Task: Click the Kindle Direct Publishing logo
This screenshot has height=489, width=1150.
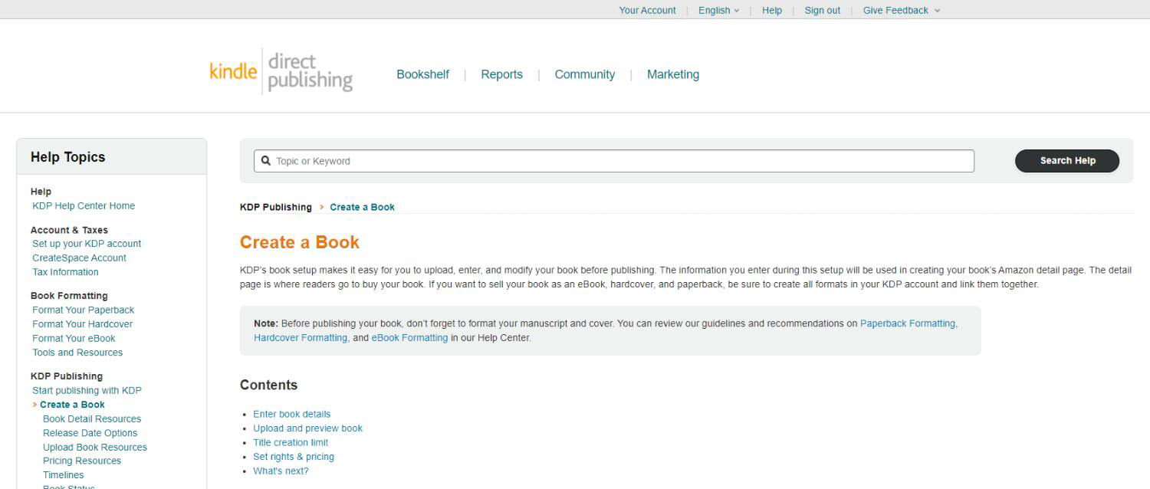Action: tap(281, 71)
